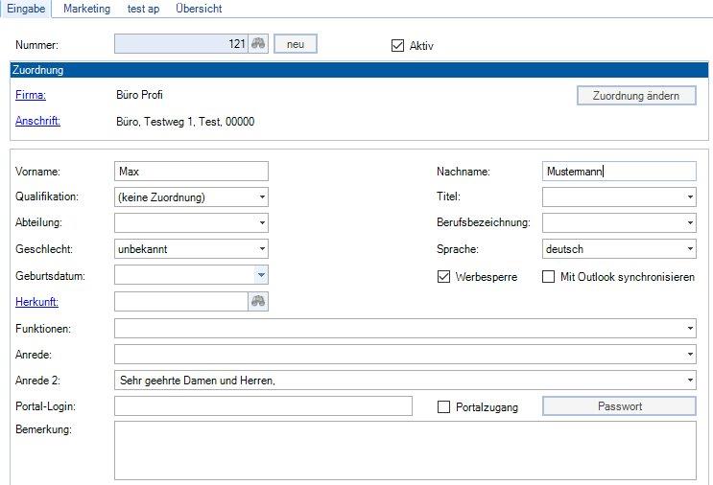Viewport: 713px width, 485px height.
Task: Enable Mit Outlook synchronisieren checkbox
Action: 549,277
